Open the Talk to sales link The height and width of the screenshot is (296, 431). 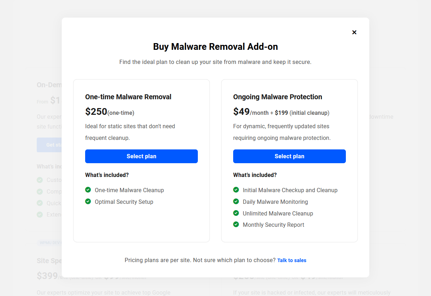[x=292, y=260]
